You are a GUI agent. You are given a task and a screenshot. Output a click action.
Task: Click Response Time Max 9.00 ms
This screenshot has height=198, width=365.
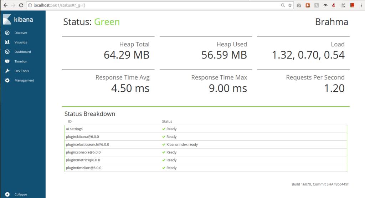[x=228, y=88]
